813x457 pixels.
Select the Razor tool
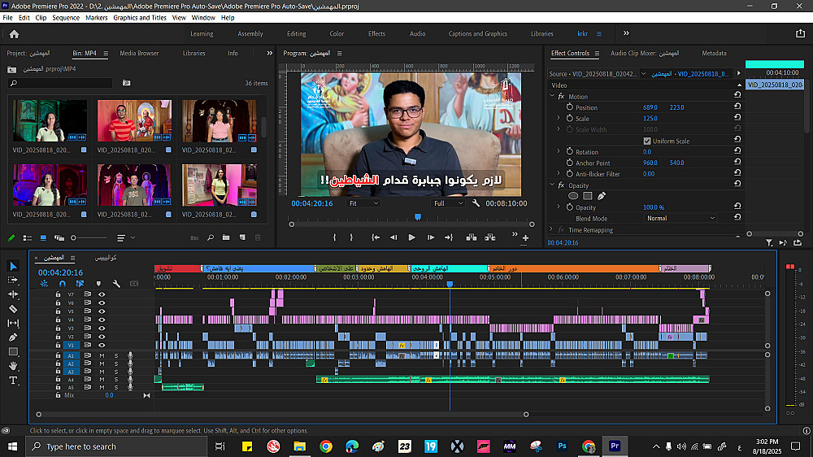[x=13, y=308]
